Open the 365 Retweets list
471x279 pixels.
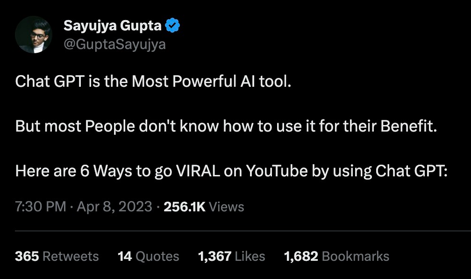click(57, 256)
